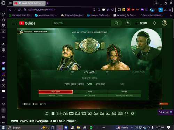Open the Fortnite | Xbox Cloud bookmark
The width and height of the screenshot is (174, 130).
click(x=21, y=15)
